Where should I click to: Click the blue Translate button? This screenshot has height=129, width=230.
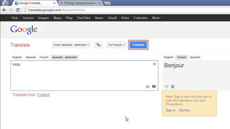(138, 45)
